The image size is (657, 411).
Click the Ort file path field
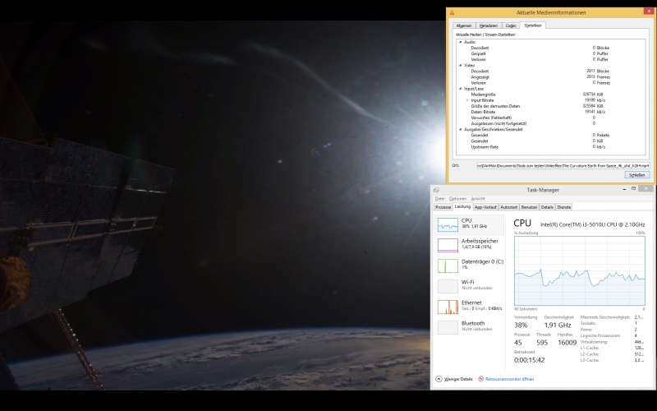(563, 166)
